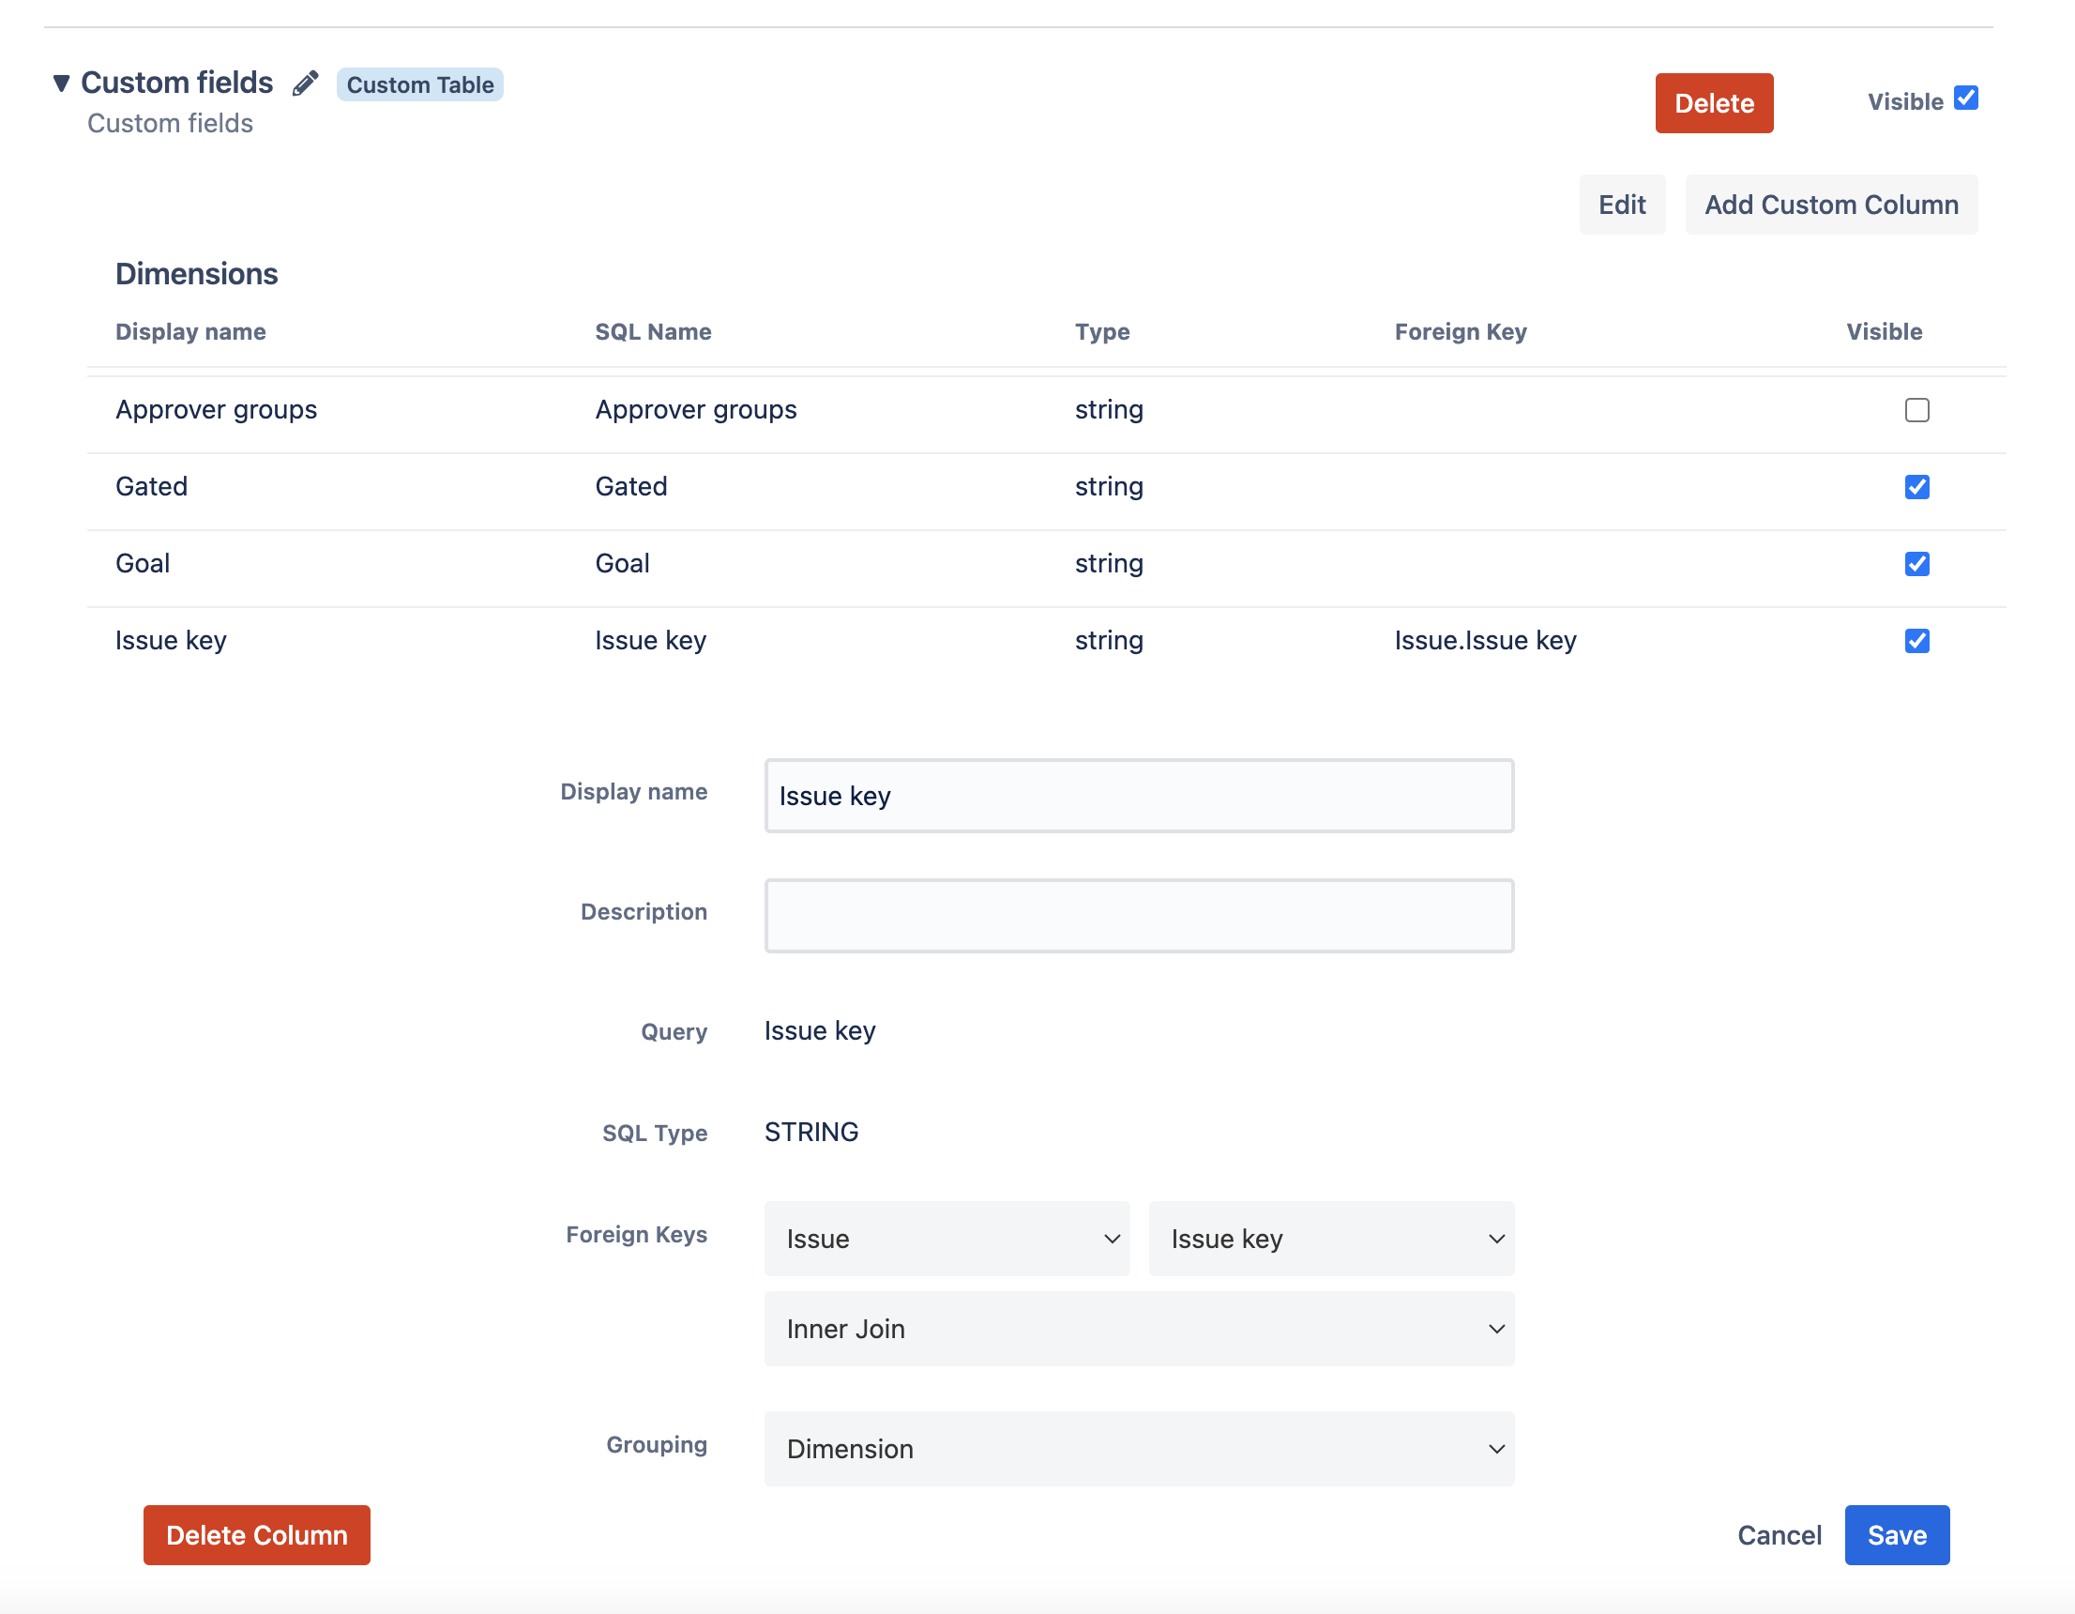Open the Inner Join type dropdown
Image resolution: width=2075 pixels, height=1614 pixels.
point(1138,1329)
